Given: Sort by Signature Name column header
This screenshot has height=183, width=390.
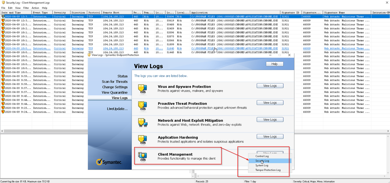Looking at the screenshot, I should tap(347, 12).
